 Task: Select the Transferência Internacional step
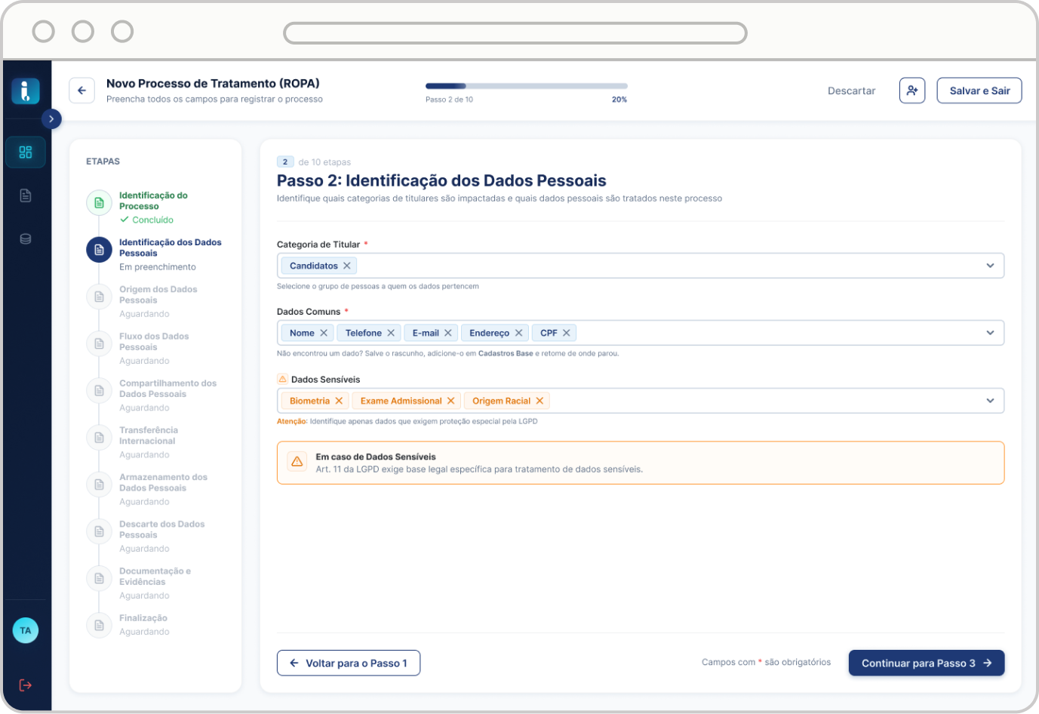point(155,442)
